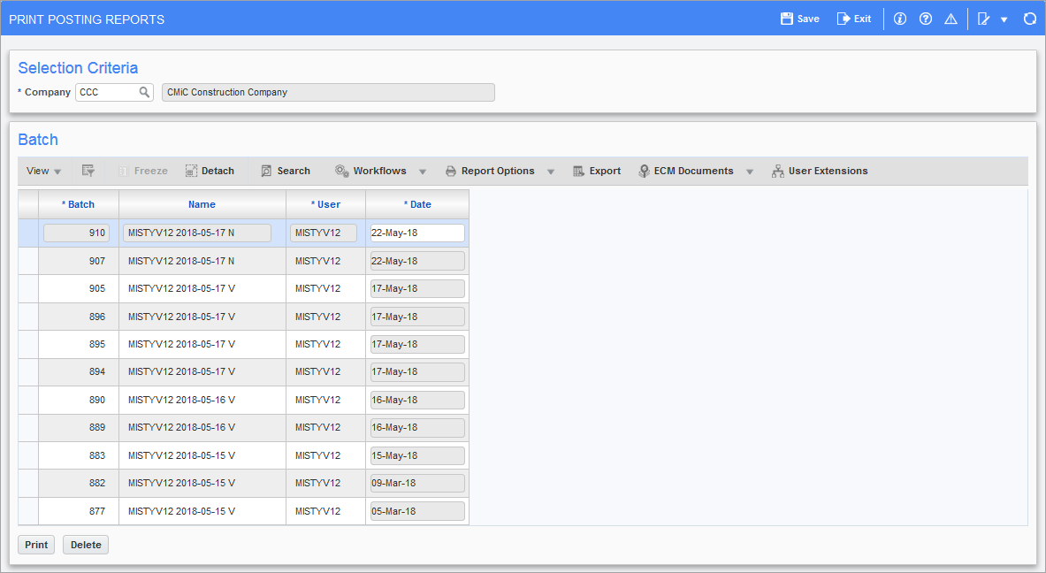Open the Company lookup magnifier icon
This screenshot has width=1046, height=573.
[x=144, y=92]
